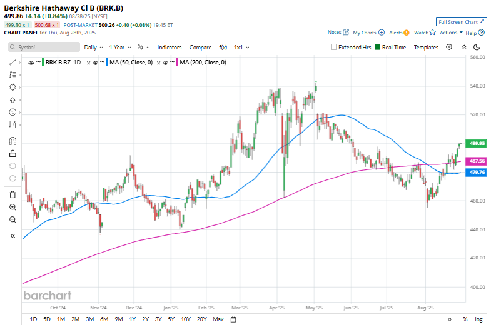The width and height of the screenshot is (491, 332).
Task: Select the 6M time range
Action: [104, 319]
